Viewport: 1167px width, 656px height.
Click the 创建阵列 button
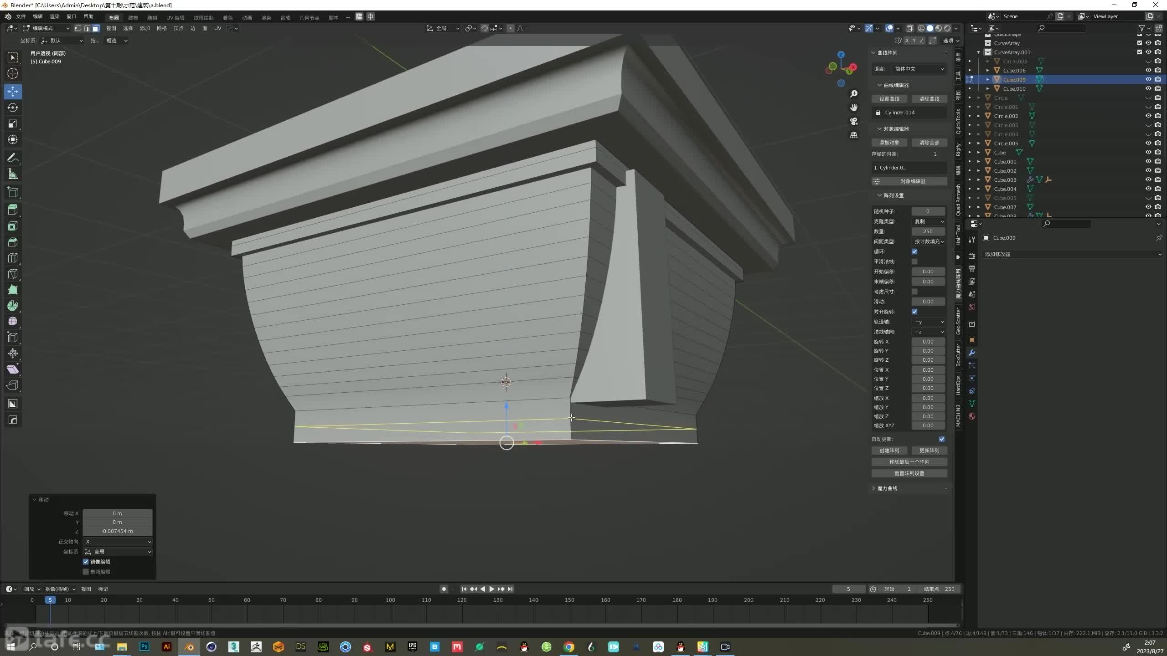[x=889, y=451]
